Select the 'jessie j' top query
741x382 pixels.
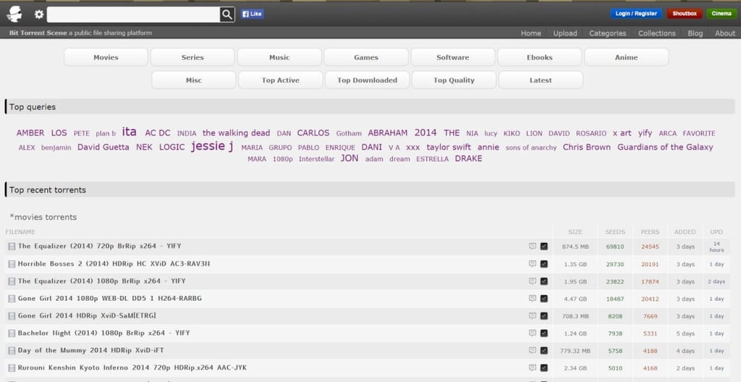point(212,146)
